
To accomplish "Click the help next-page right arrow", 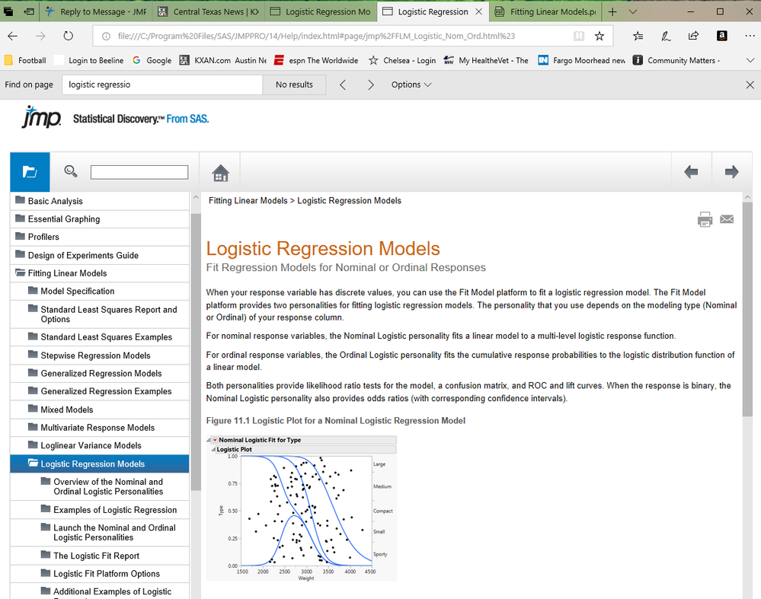I will click(731, 172).
